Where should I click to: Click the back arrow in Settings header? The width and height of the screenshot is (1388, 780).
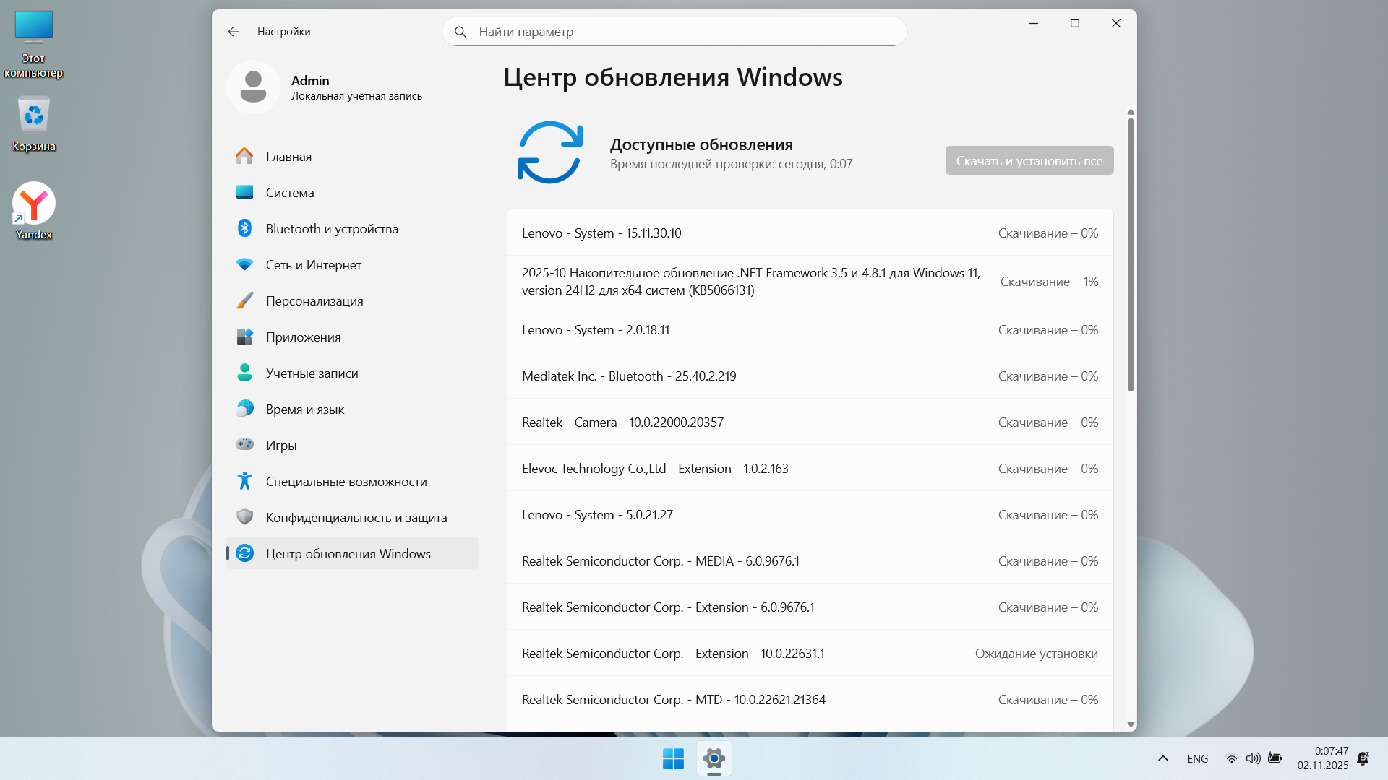pyautogui.click(x=233, y=32)
